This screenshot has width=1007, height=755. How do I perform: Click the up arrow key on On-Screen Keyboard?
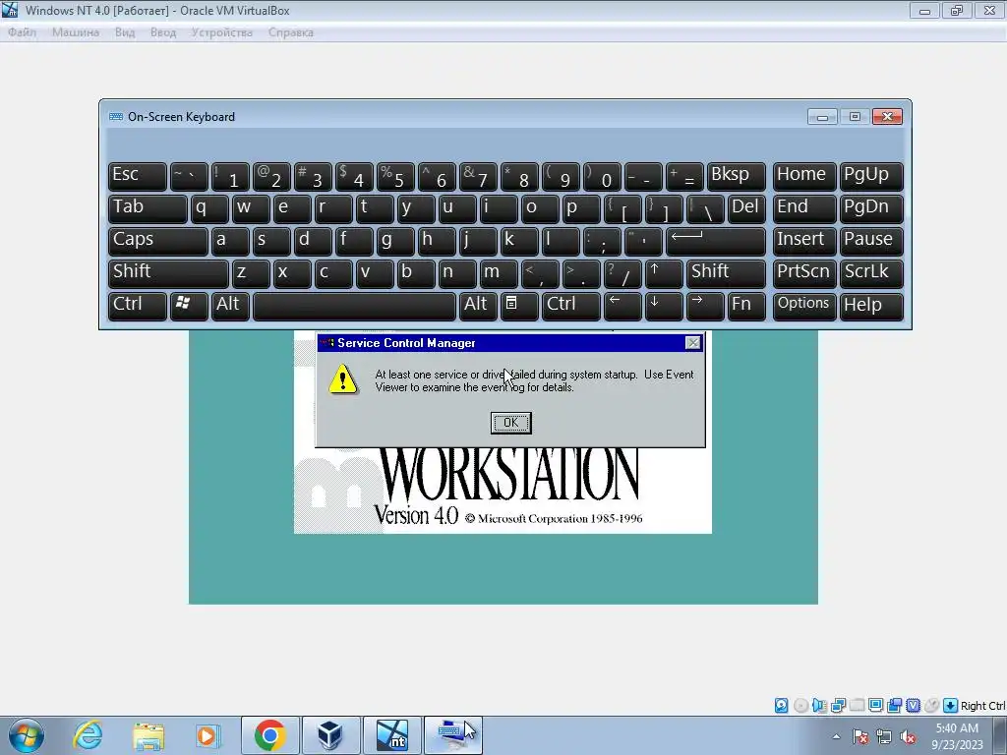tap(664, 273)
